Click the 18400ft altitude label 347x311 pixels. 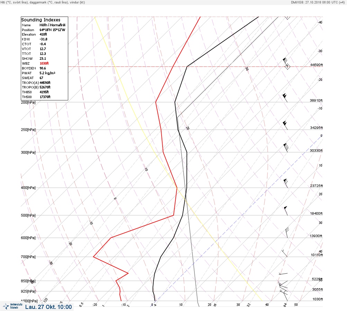click(316, 213)
